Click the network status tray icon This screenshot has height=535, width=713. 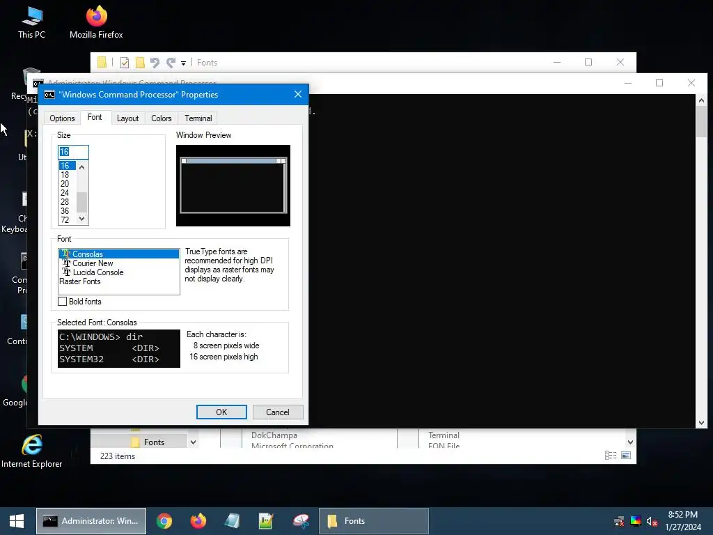tap(619, 521)
